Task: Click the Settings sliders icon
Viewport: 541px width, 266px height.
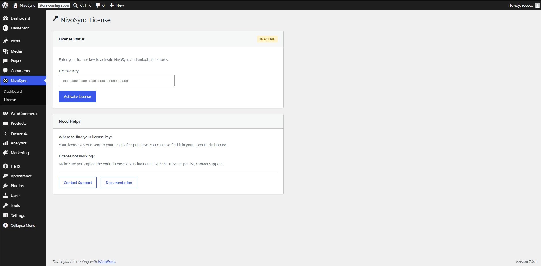Action: [x=5, y=215]
